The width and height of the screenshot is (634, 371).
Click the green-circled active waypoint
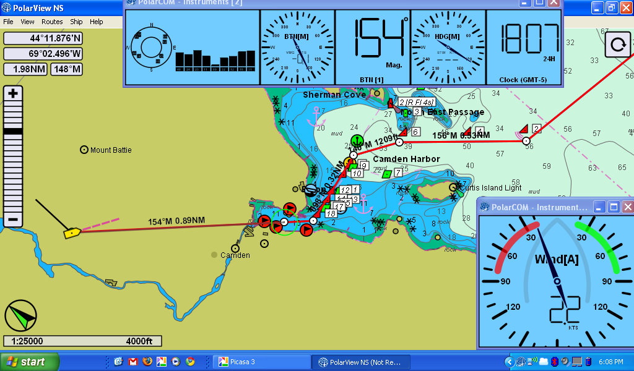tap(284, 222)
